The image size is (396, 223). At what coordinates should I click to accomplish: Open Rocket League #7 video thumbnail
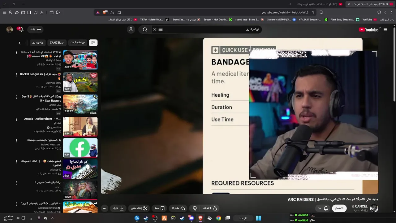80,82
